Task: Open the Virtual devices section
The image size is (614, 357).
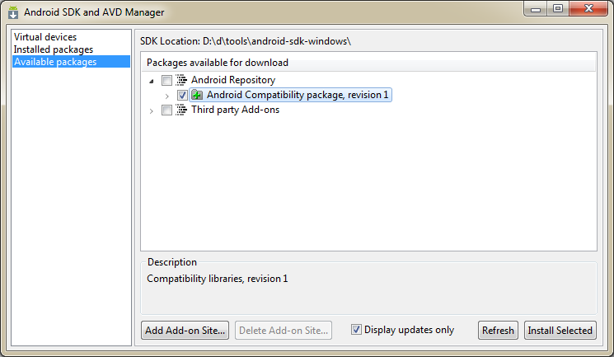Action: point(45,37)
